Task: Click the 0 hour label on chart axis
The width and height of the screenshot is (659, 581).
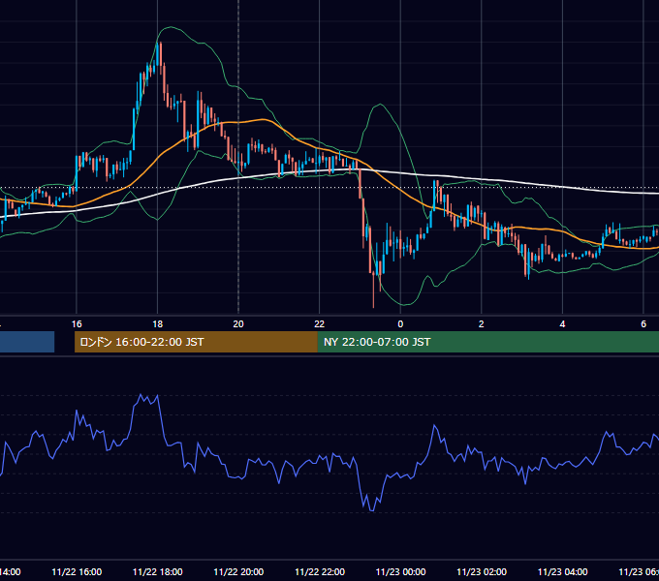Action: pyautogui.click(x=400, y=324)
